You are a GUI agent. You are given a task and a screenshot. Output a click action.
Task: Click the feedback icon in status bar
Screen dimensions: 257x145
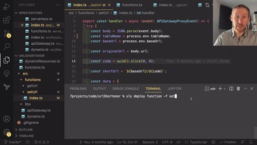tap(243, 142)
